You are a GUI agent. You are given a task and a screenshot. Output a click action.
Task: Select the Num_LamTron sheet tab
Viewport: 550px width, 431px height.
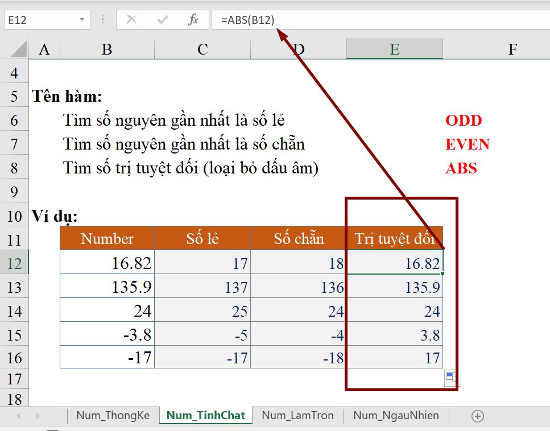pos(297,416)
